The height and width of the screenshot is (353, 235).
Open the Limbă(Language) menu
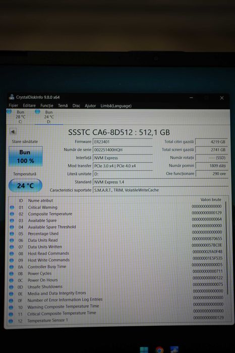(116, 106)
